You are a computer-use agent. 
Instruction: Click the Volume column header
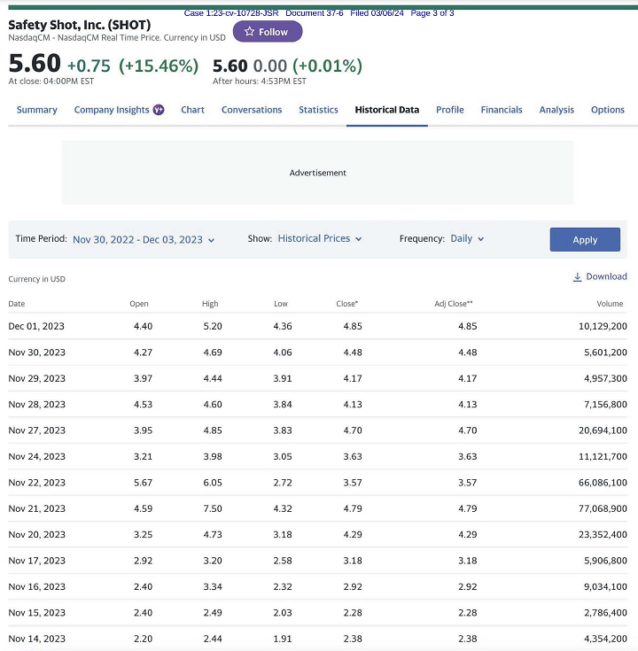point(610,304)
